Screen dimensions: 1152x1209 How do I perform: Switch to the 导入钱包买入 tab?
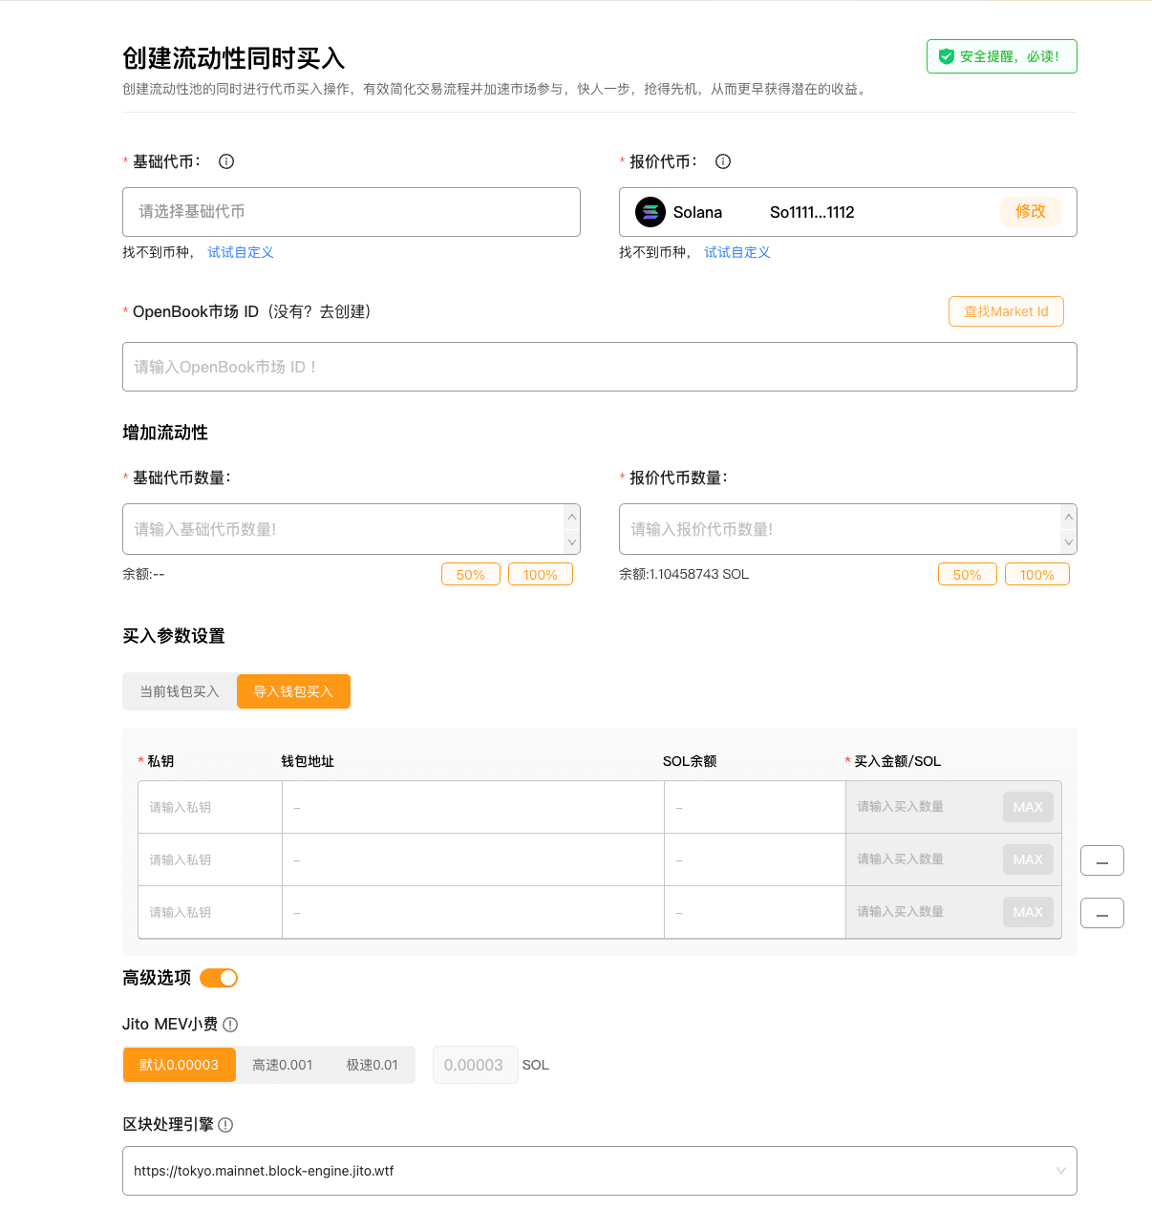[293, 690]
